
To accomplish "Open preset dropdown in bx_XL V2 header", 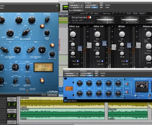I will pos(92,5).
